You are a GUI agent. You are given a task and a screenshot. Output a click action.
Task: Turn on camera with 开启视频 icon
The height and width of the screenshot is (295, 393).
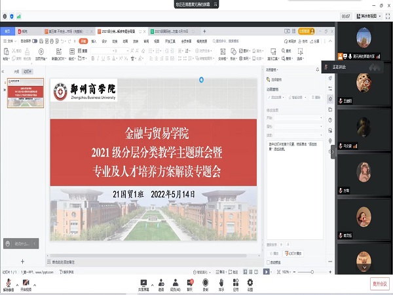click(26, 282)
